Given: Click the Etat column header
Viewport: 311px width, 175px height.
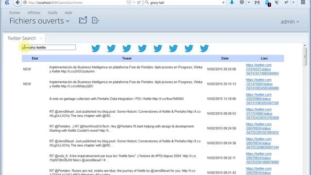Looking at the screenshot, I should (35, 58).
